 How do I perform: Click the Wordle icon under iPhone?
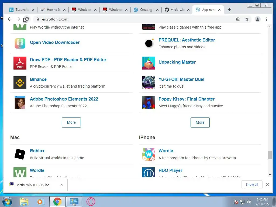[149, 154]
